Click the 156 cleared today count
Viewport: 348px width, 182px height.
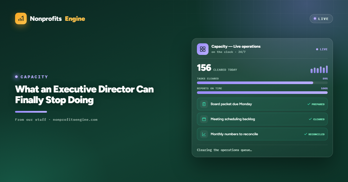[204, 68]
